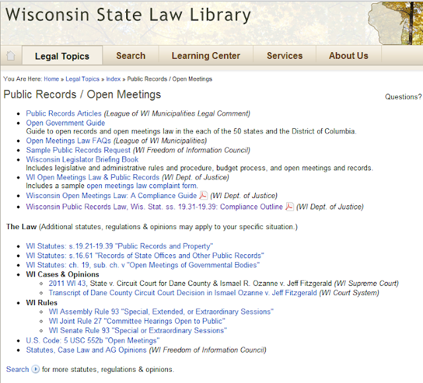
Task: Click the Wisconsin State Law Library title
Action: point(128,15)
